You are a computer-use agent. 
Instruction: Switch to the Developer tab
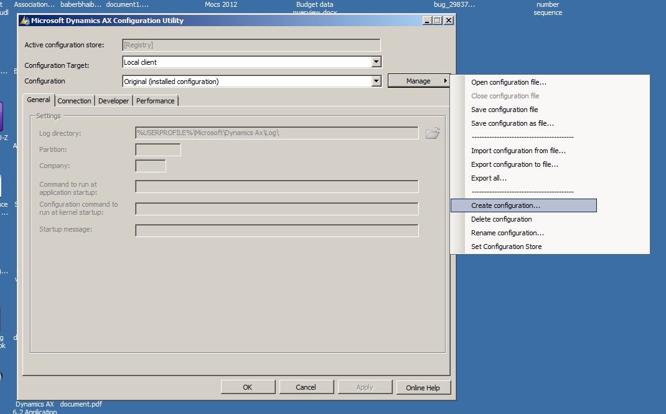click(x=113, y=101)
